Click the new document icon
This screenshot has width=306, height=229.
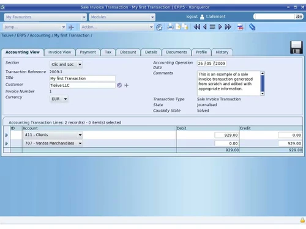178,27
